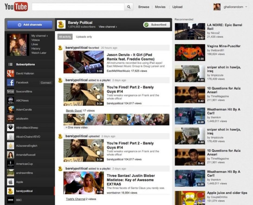Open Three Santas! Justin Bieber Mistletoe title

(x=131, y=180)
